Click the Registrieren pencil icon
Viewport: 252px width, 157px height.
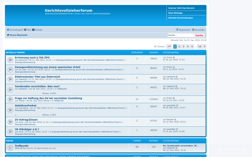177,30
